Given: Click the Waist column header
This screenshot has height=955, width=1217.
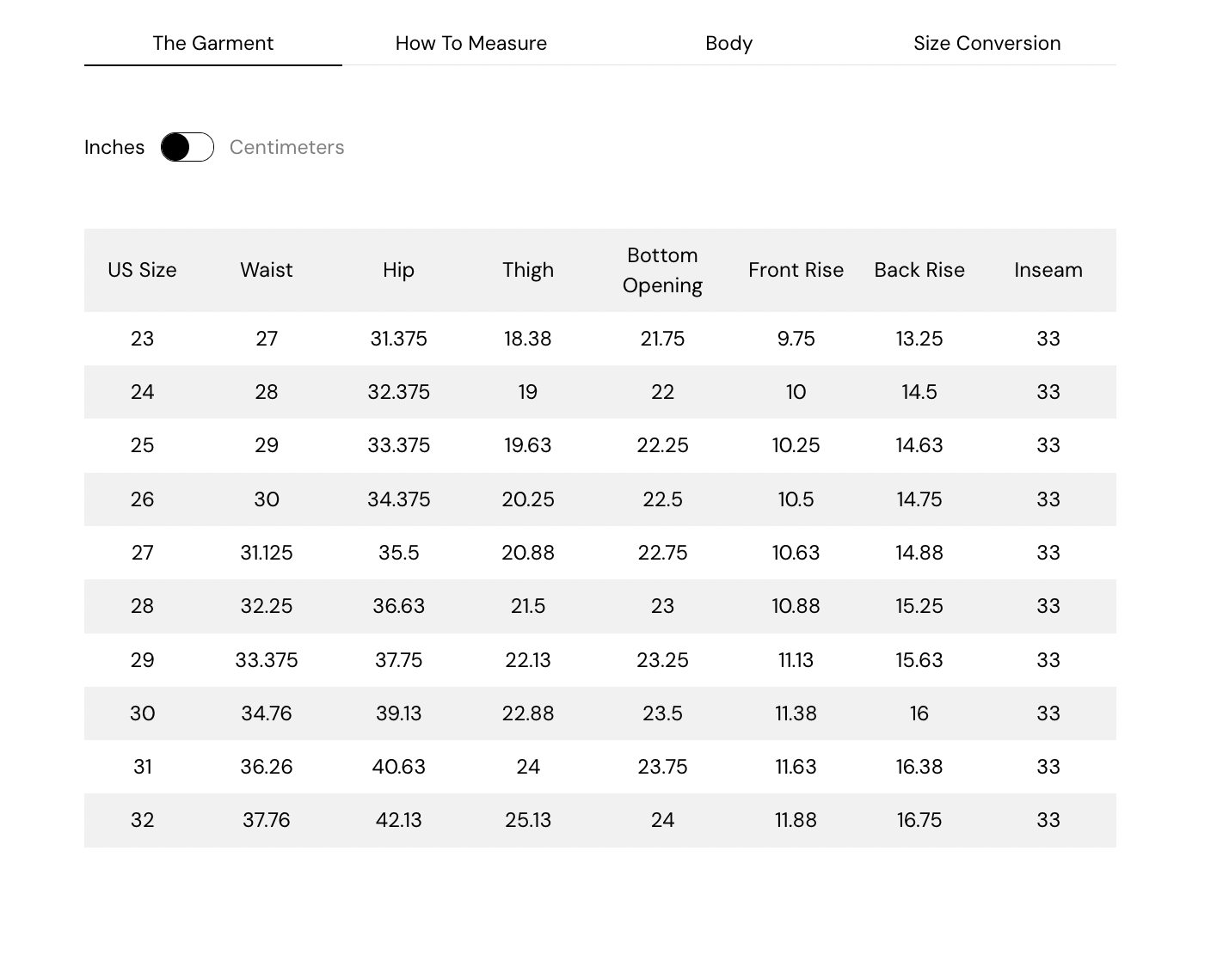Looking at the screenshot, I should [x=267, y=270].
